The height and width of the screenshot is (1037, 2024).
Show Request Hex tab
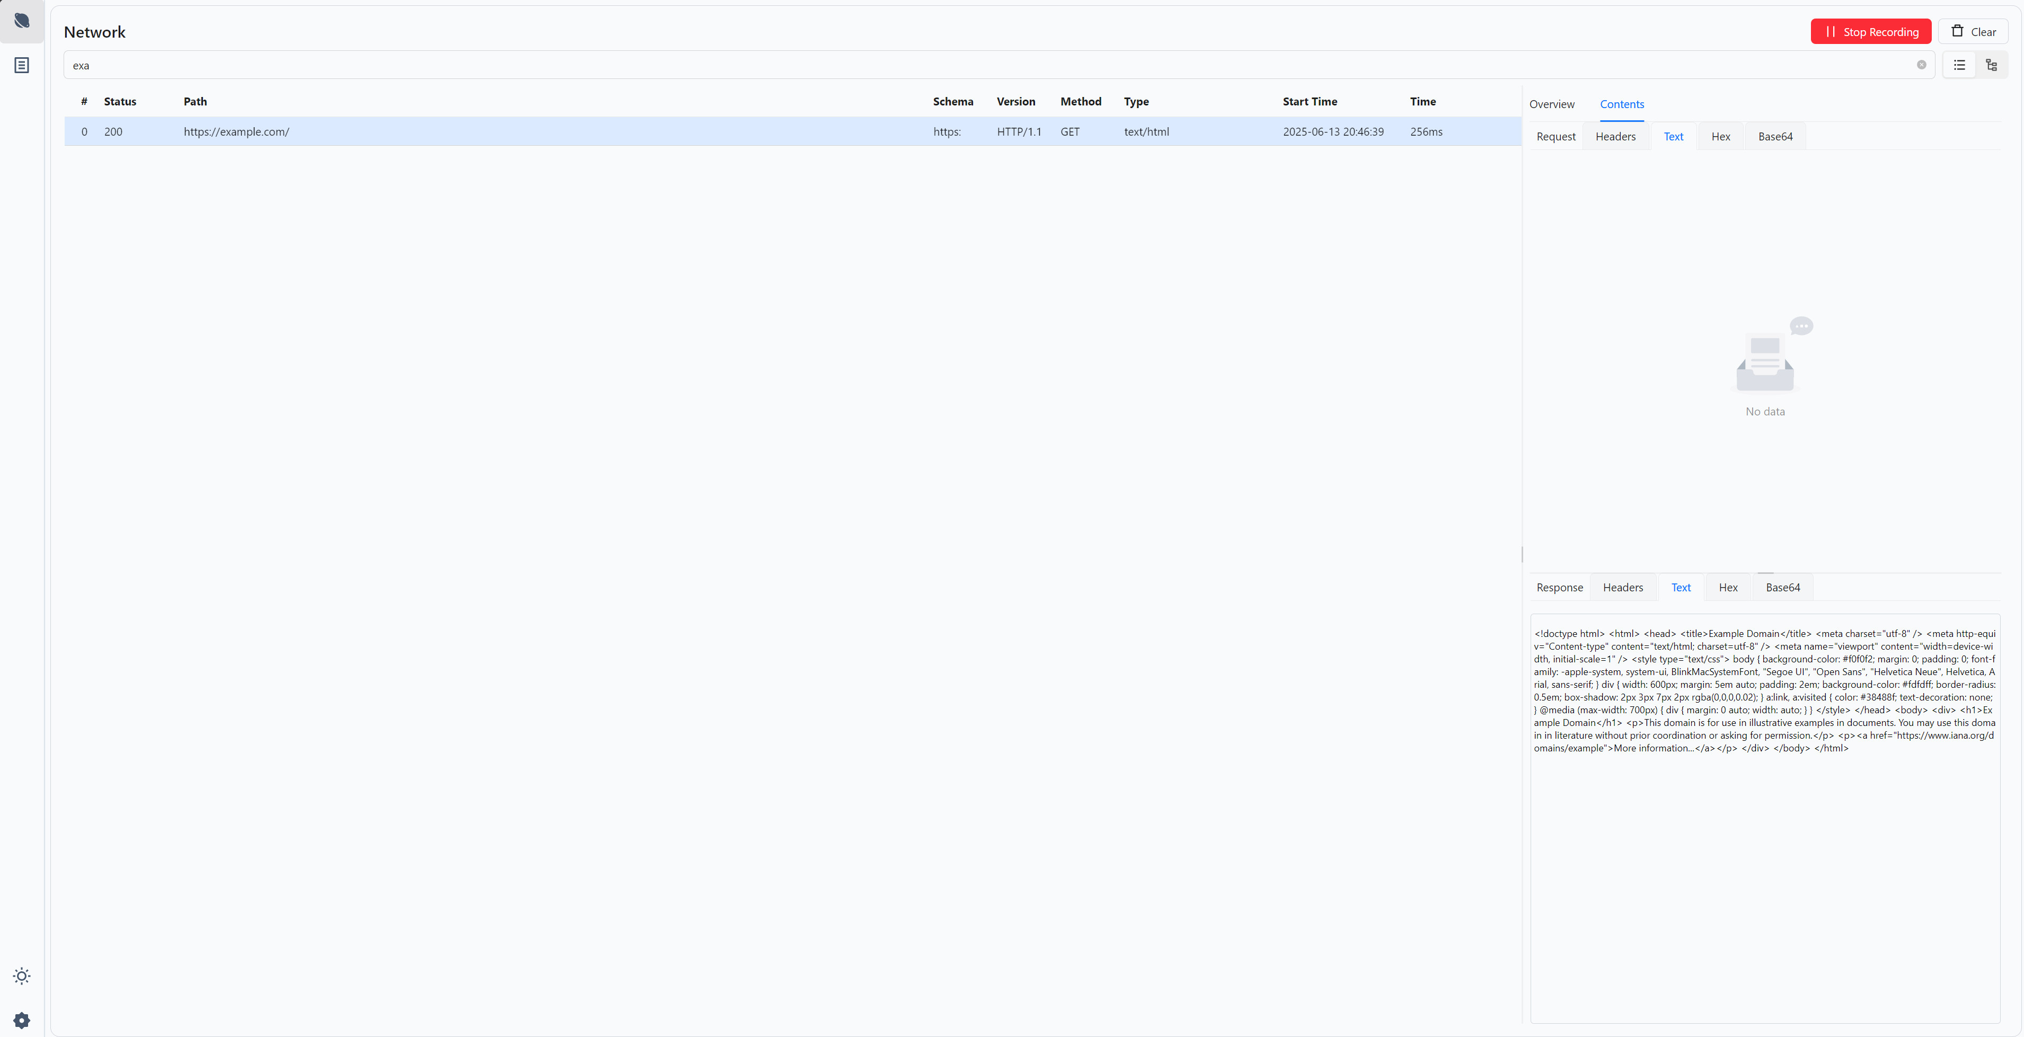tap(1721, 137)
